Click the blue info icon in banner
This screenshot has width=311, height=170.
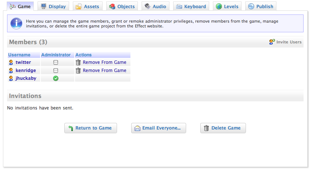tap(16, 23)
